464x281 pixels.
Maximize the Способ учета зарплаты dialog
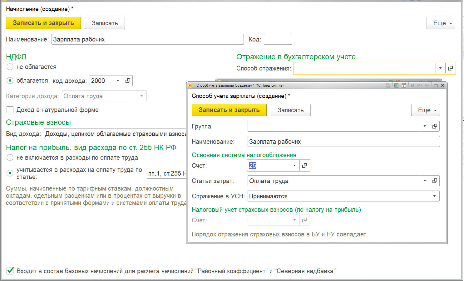tap(436, 85)
